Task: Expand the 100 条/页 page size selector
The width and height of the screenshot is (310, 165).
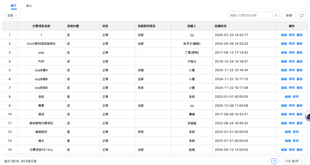Action: 294,161
